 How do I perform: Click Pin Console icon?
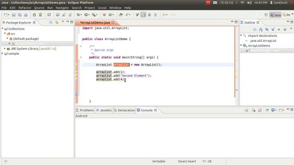coord(267,110)
